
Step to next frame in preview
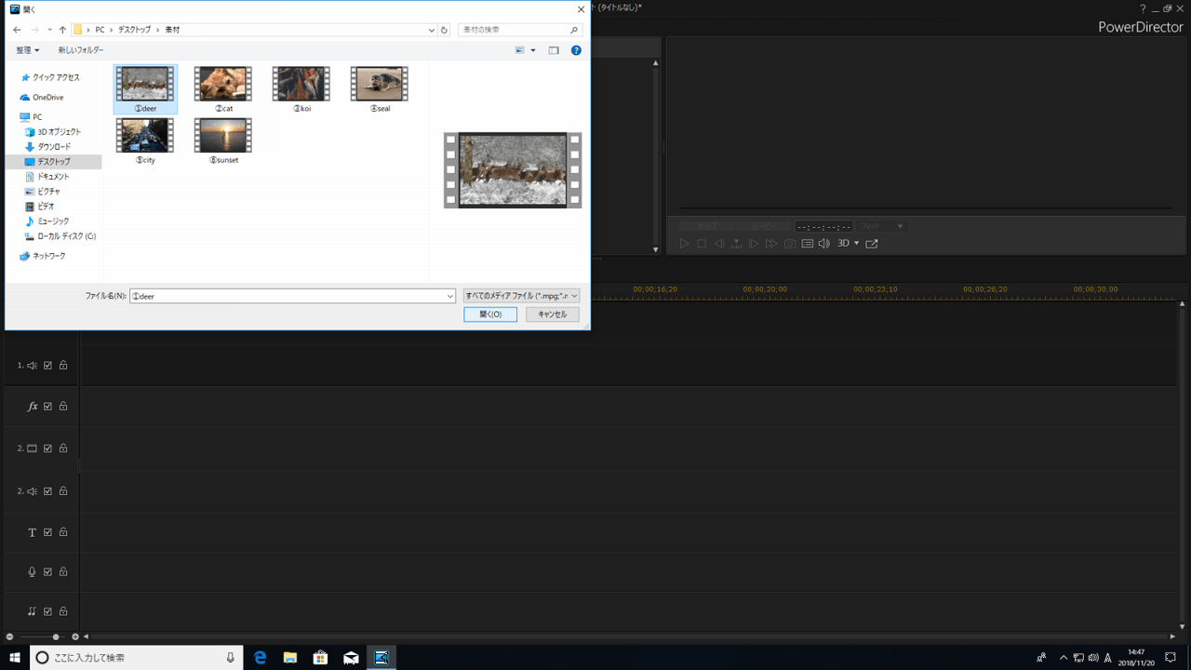[754, 244]
